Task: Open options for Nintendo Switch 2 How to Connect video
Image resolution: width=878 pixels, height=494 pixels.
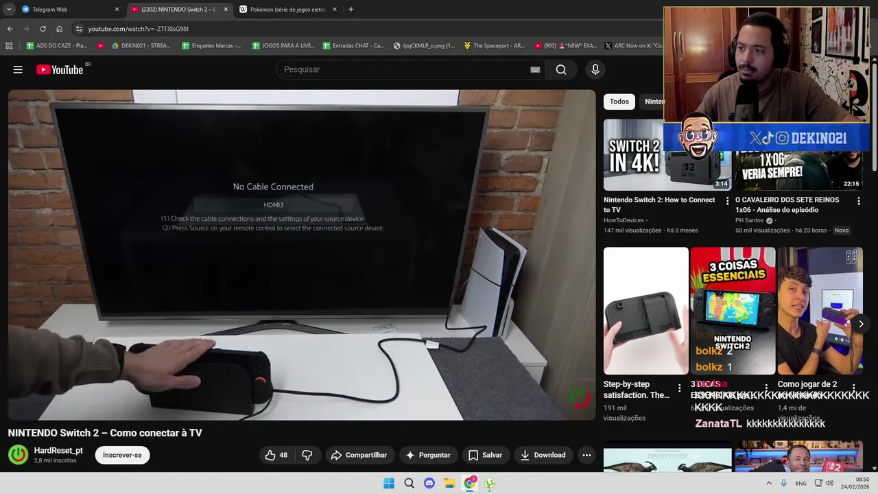Action: [x=727, y=201]
